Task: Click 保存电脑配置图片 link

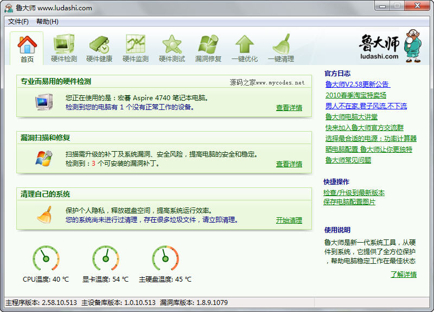Action: (349, 201)
